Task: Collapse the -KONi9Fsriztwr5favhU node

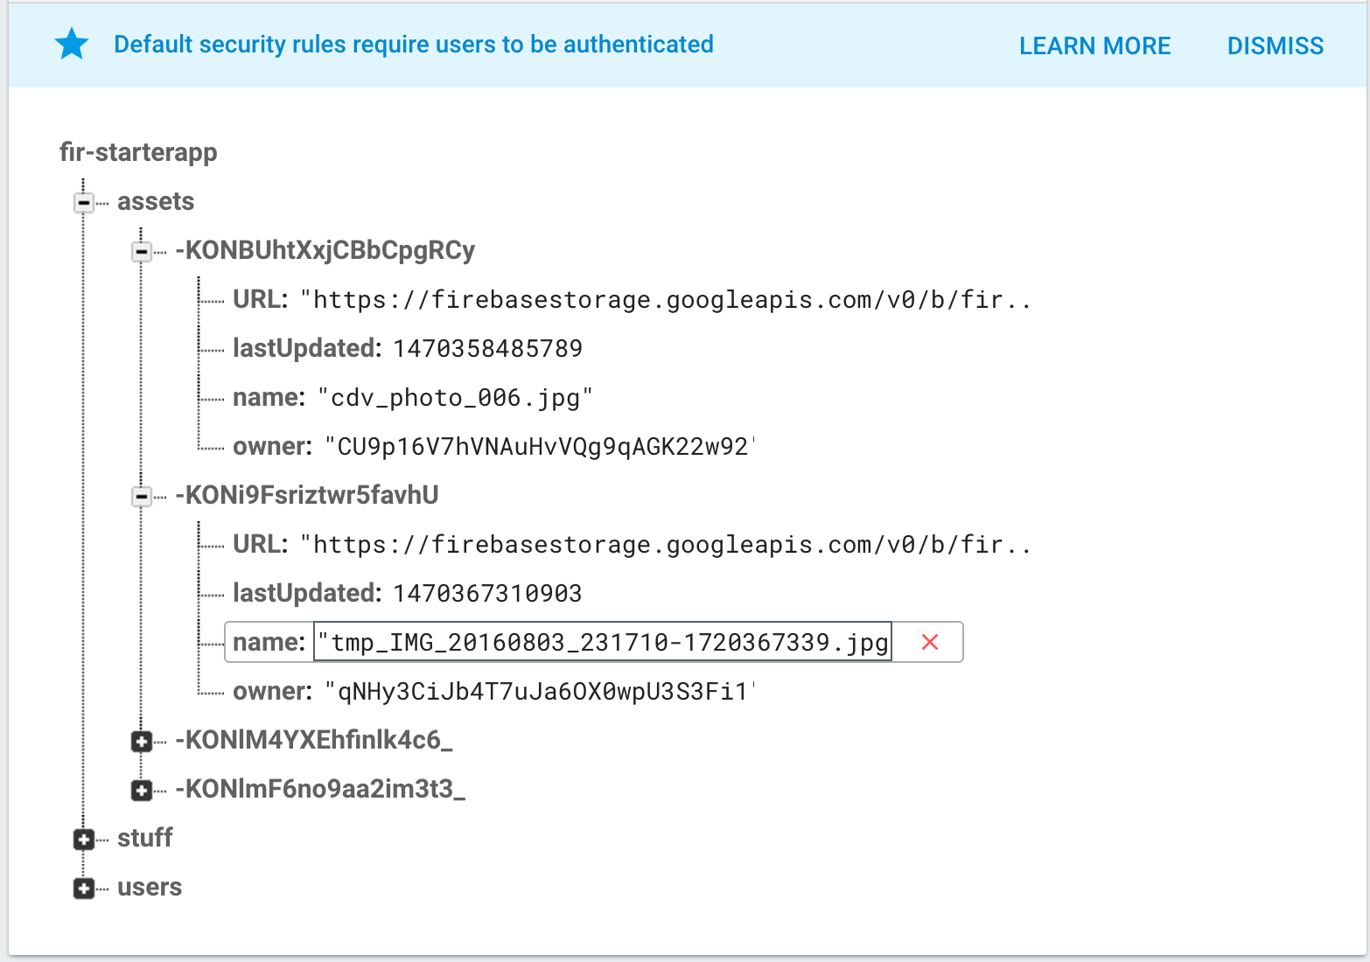Action: (x=142, y=497)
